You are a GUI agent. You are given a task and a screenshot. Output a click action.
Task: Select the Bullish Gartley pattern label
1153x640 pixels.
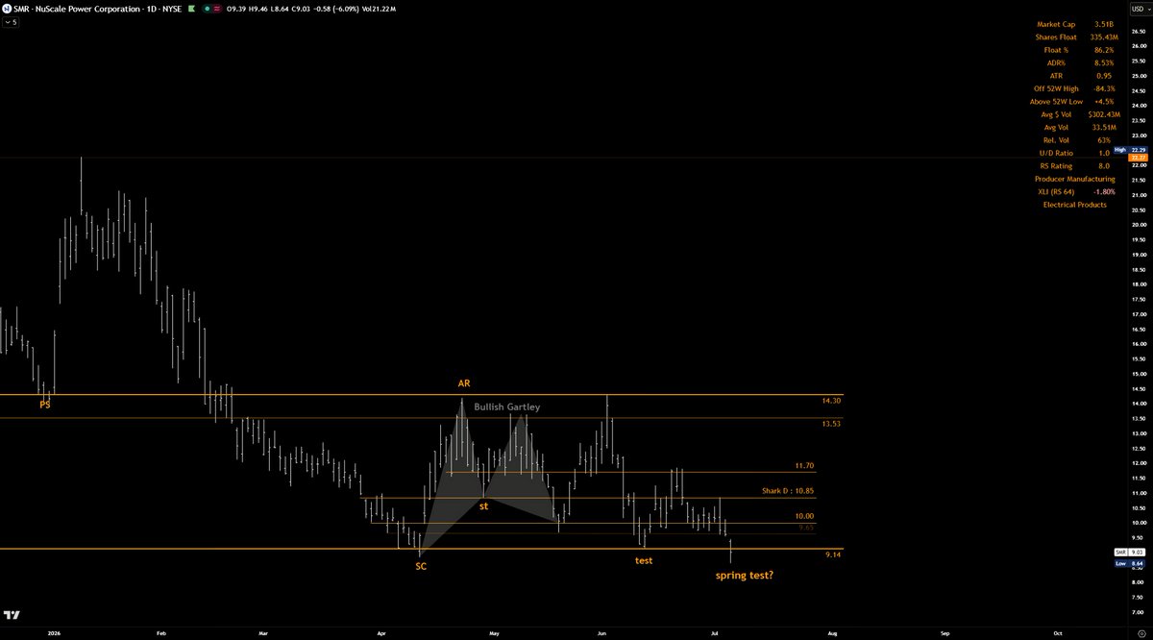(506, 406)
